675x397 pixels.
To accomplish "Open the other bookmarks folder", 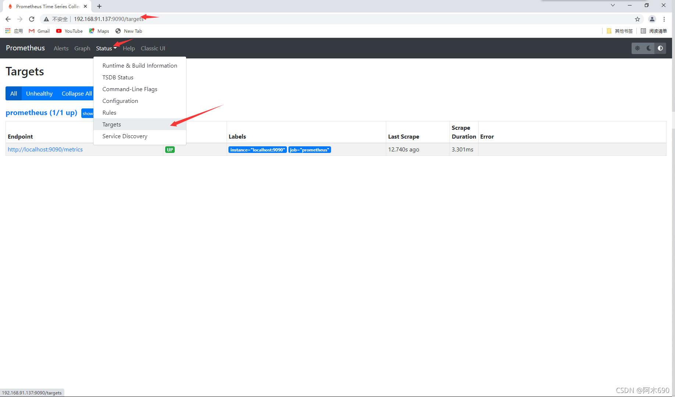I will point(620,31).
